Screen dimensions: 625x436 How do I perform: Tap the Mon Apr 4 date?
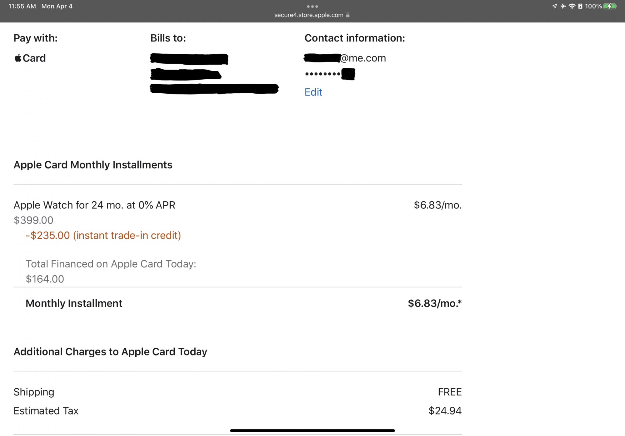coord(57,6)
